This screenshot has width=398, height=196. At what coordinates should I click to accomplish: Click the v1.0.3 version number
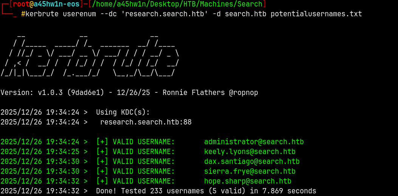point(50,93)
